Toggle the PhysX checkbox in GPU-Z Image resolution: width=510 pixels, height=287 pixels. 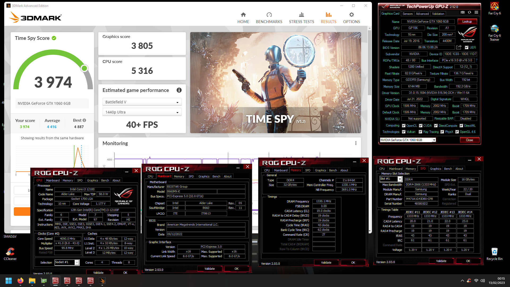click(442, 132)
